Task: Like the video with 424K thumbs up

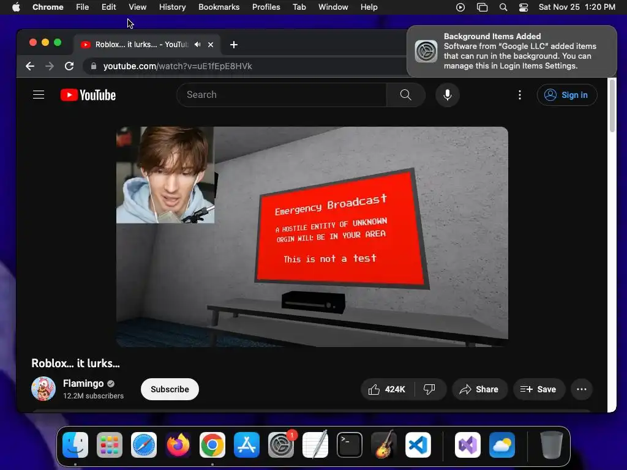Action: [x=387, y=389]
